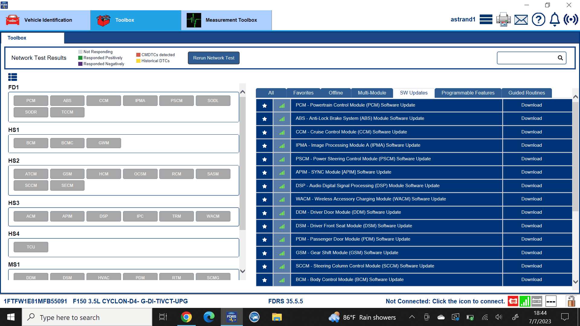This screenshot has height=326, width=580.
Task: Open the Measurement Toolbox tab
Action: [x=226, y=20]
